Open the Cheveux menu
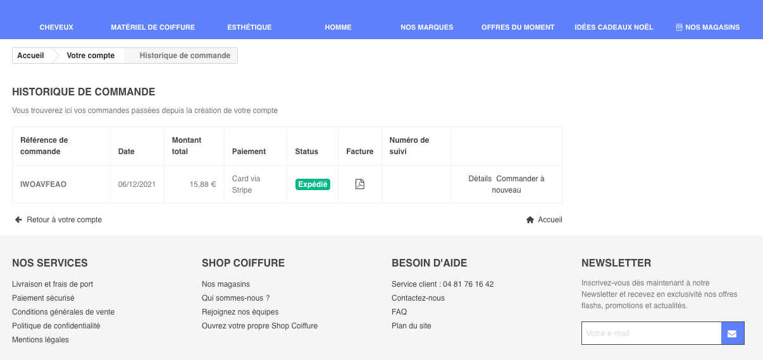The height and width of the screenshot is (360, 763). 56,27
